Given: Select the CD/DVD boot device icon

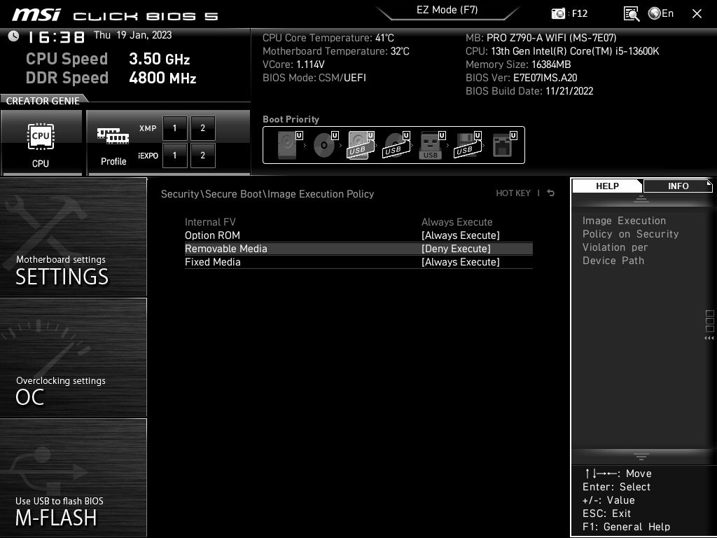Looking at the screenshot, I should [323, 144].
